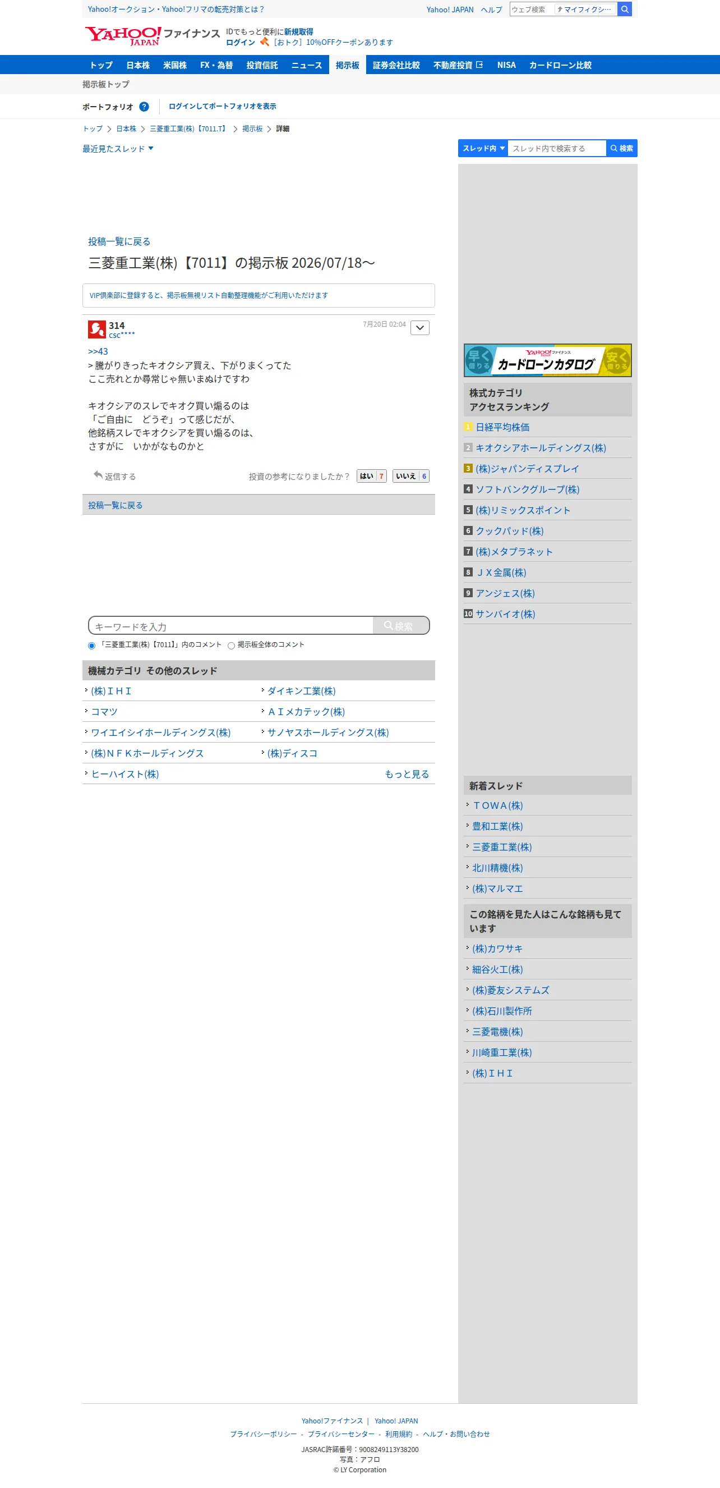Open the 米国株 nav tab
This screenshot has width=720, height=1488.
(175, 65)
